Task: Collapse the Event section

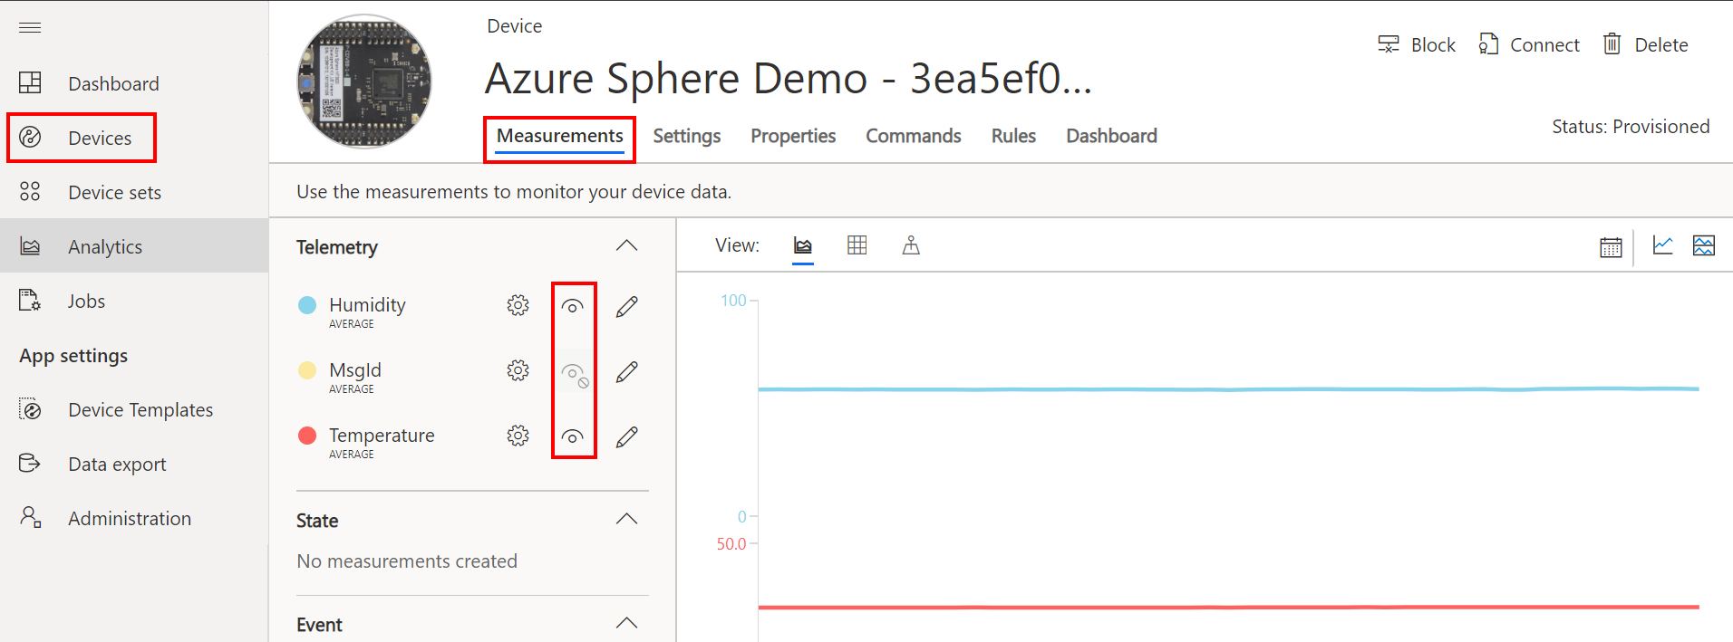Action: 626,623
